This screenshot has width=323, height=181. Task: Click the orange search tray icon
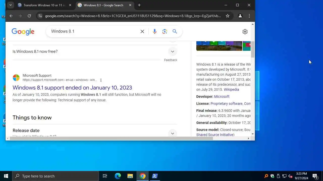click(x=266, y=176)
